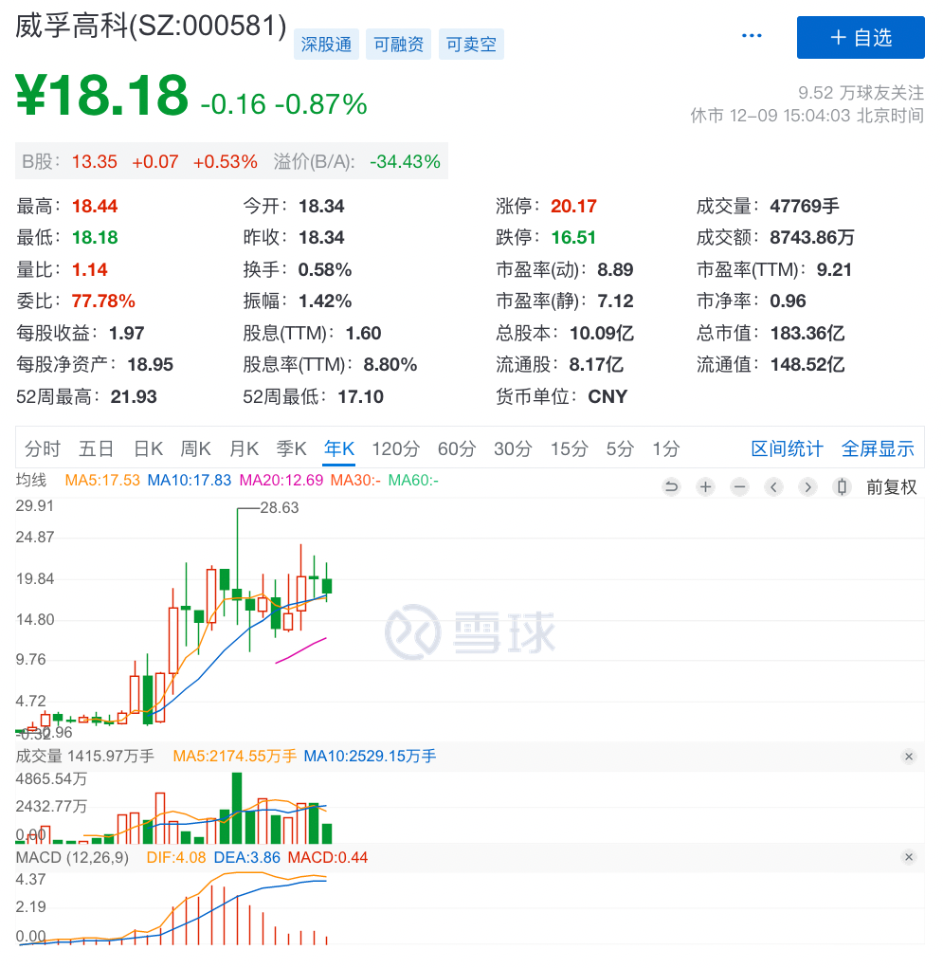Zoom out the chart with minus icon

pyautogui.click(x=739, y=487)
